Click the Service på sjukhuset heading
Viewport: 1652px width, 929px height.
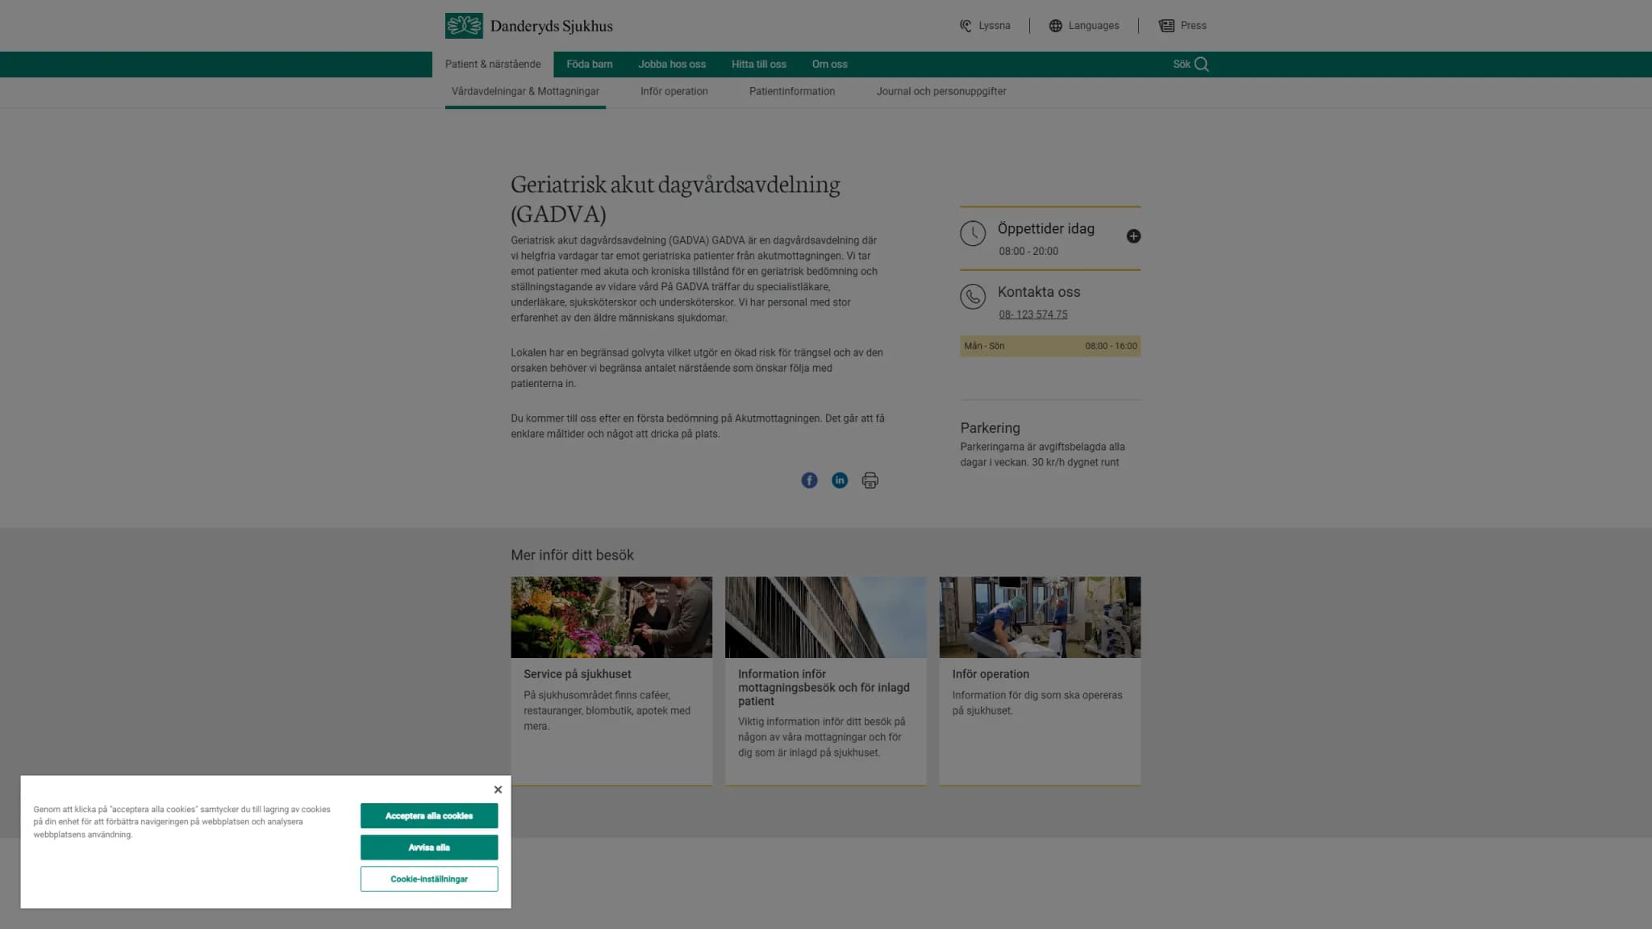click(x=578, y=674)
